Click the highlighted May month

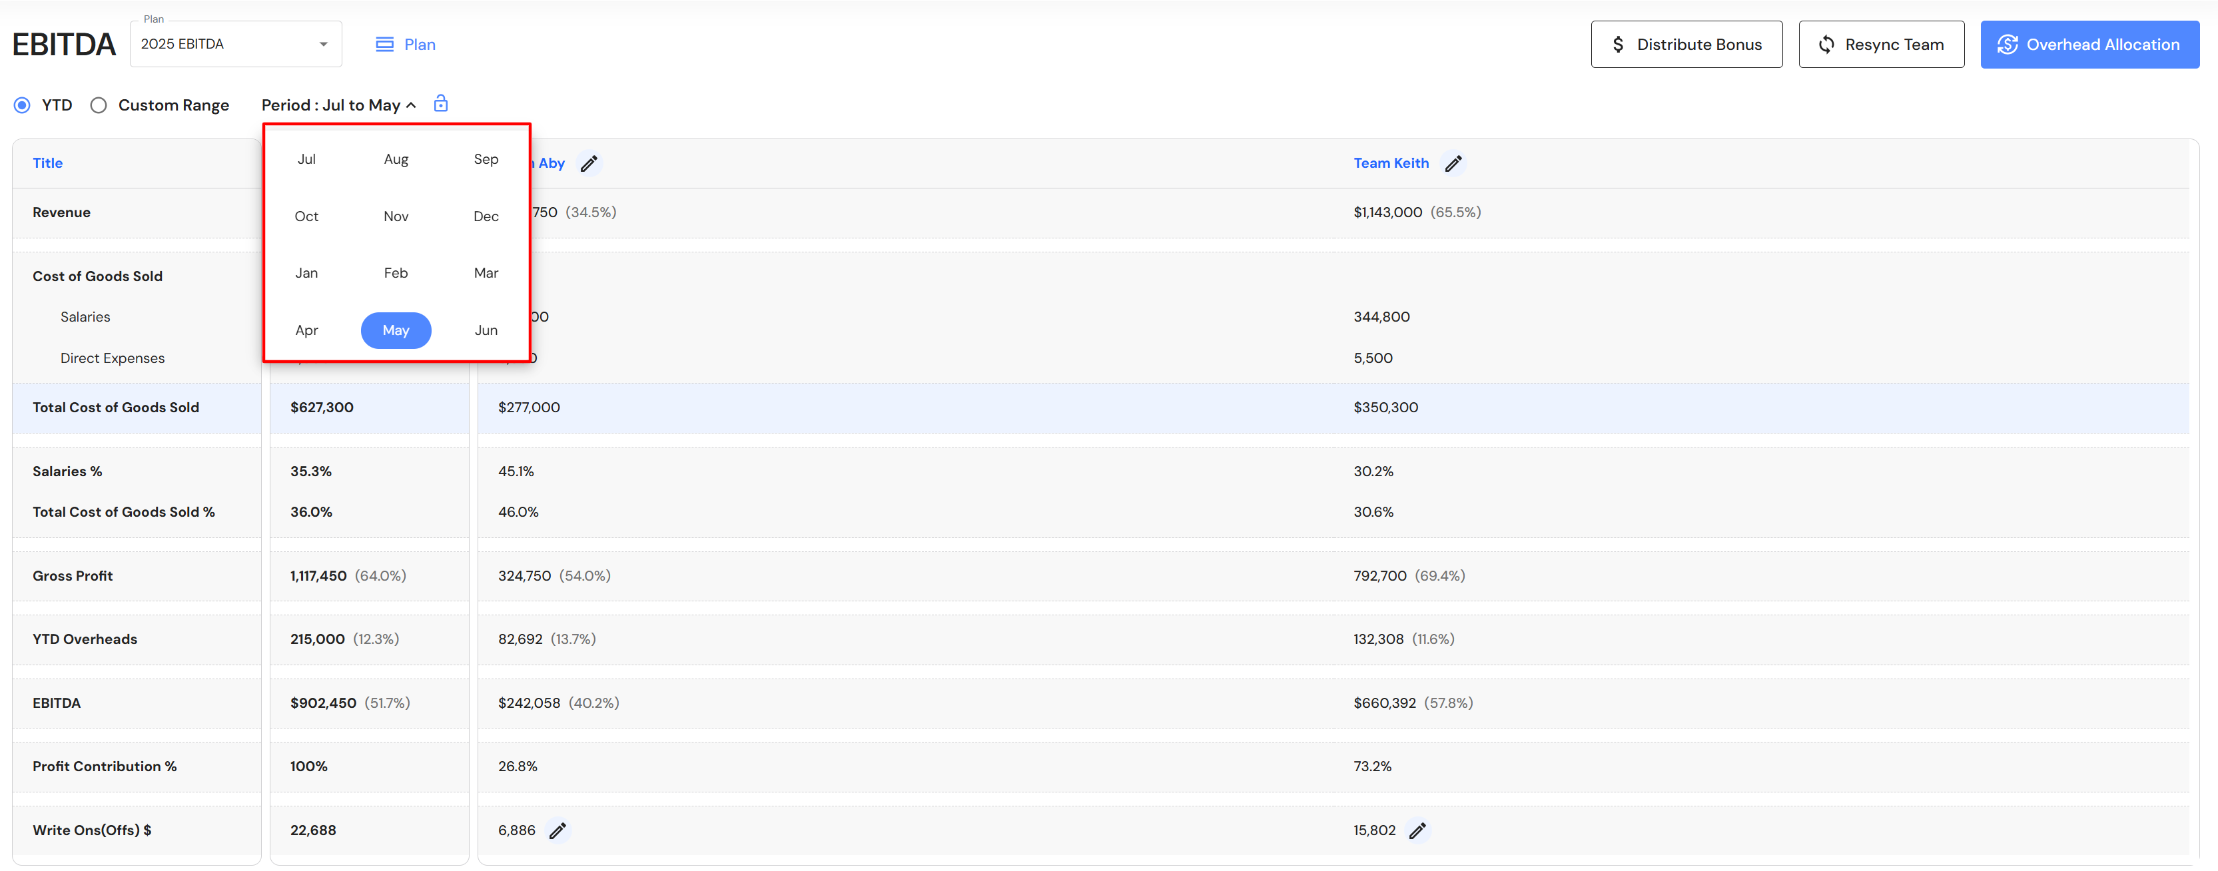click(396, 330)
